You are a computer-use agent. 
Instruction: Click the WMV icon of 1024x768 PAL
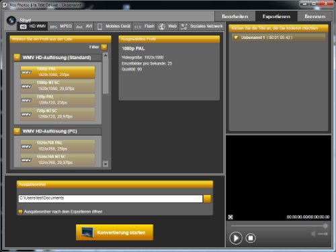click(x=26, y=146)
